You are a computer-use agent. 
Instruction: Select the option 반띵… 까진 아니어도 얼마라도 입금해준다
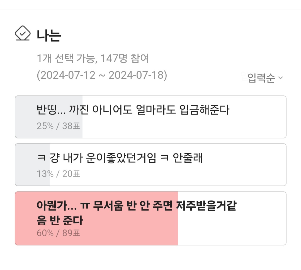point(151,117)
